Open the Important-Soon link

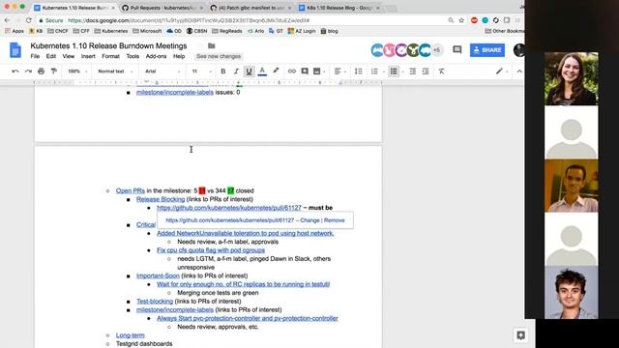point(158,275)
